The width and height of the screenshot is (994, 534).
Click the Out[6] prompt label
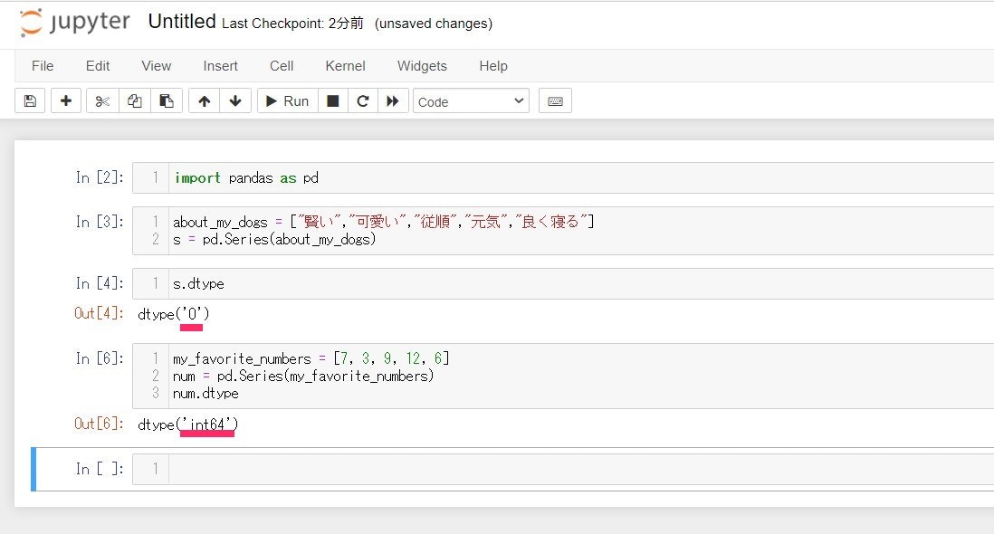100,424
